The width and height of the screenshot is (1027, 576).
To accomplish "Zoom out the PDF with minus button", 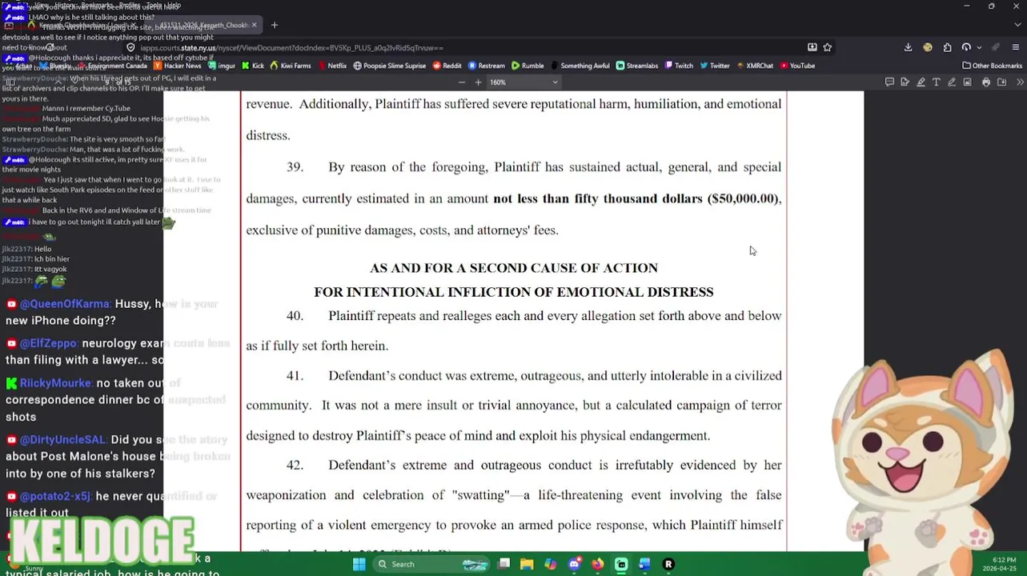I will click(x=461, y=82).
